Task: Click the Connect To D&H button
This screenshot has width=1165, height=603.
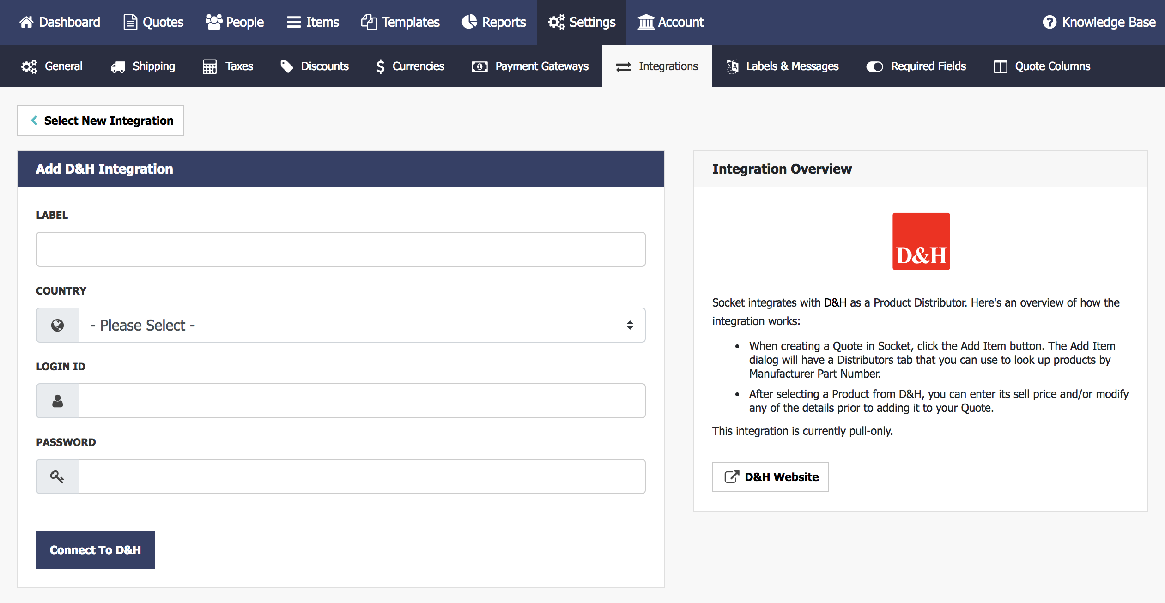Action: [96, 550]
